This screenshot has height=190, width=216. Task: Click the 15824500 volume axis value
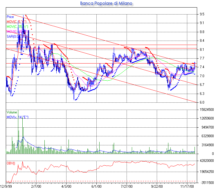point(207,110)
